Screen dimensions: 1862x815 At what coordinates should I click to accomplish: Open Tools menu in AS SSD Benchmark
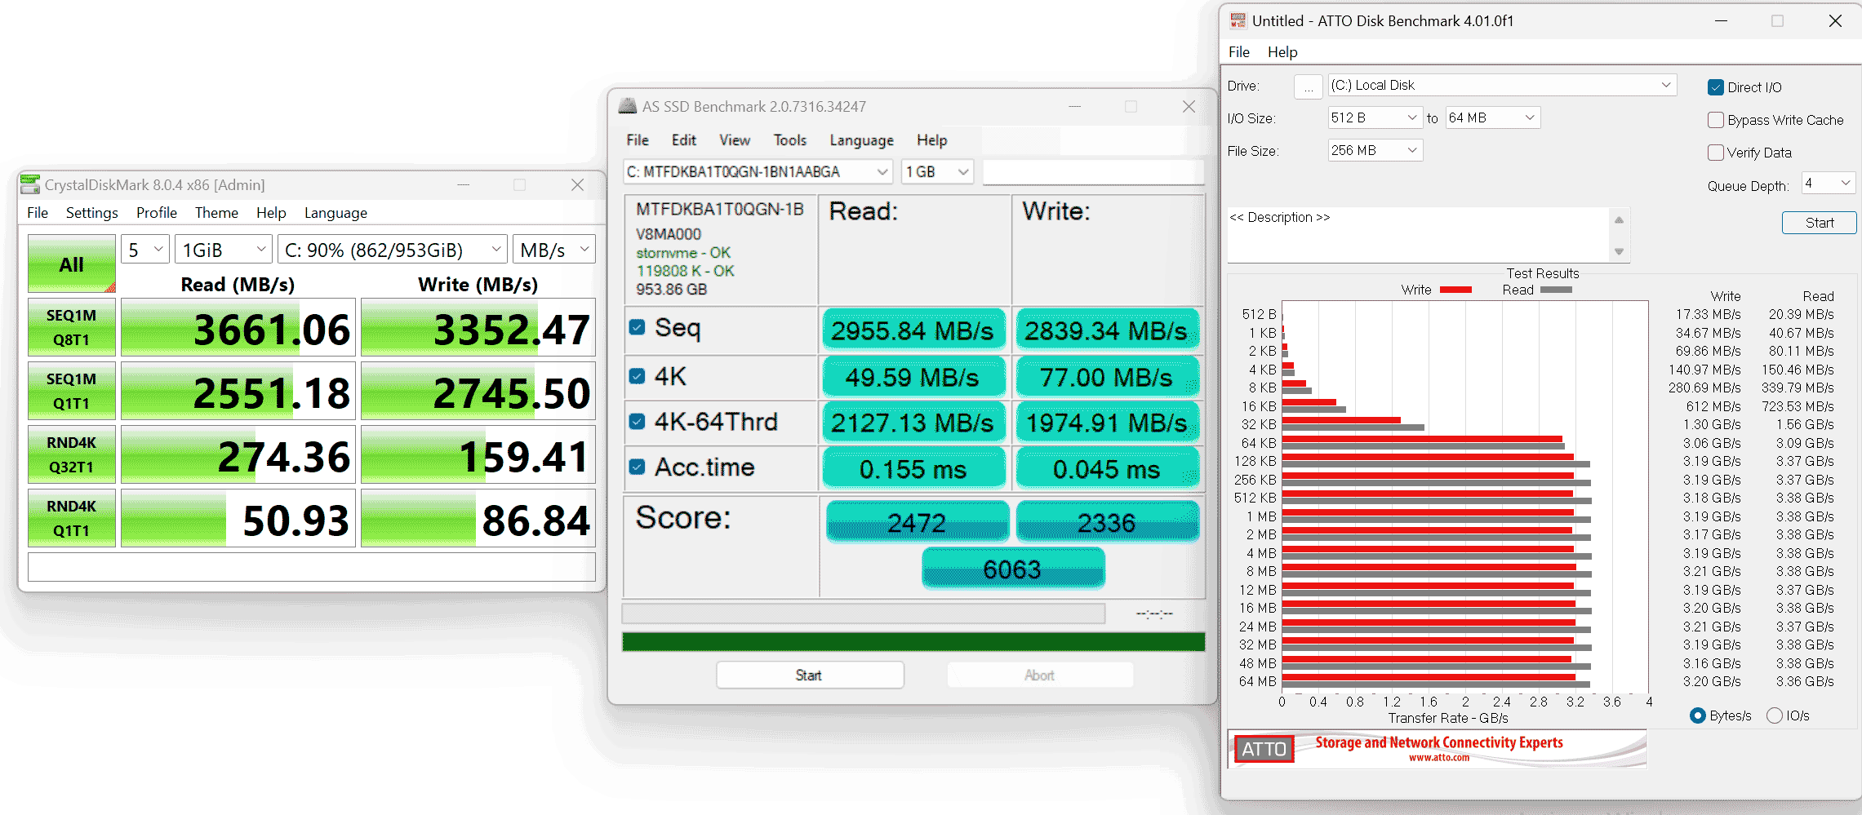789,140
